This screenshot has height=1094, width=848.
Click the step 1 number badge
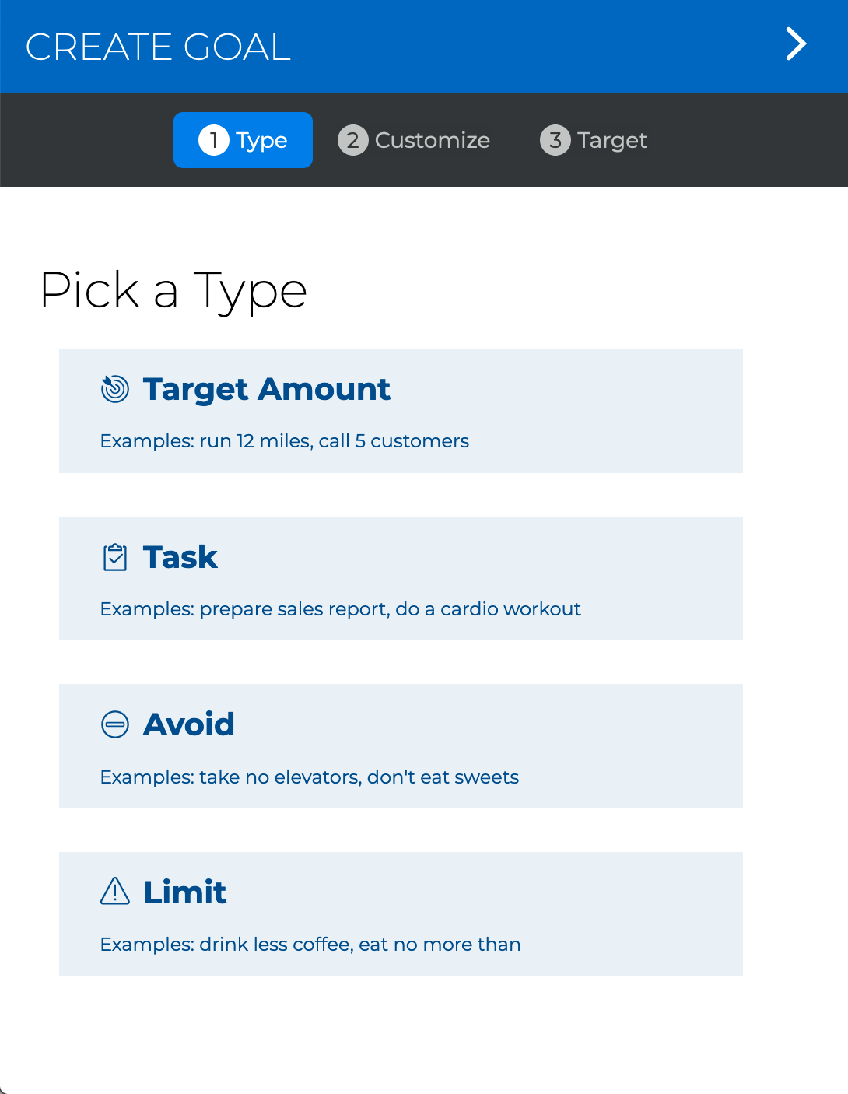coord(214,140)
